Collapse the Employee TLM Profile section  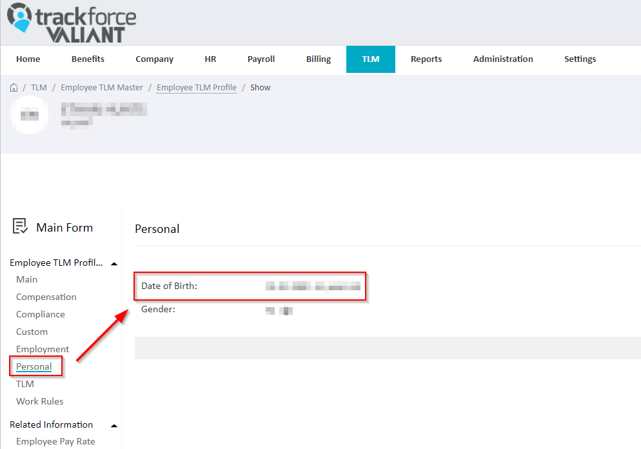coord(114,264)
